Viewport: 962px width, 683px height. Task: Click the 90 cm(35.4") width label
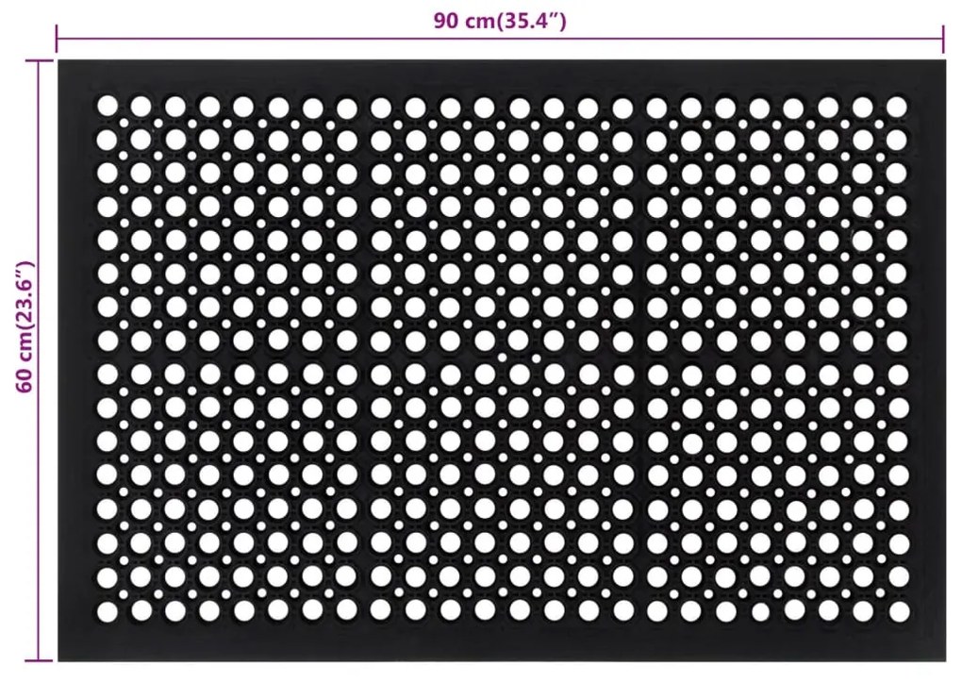[500, 21]
